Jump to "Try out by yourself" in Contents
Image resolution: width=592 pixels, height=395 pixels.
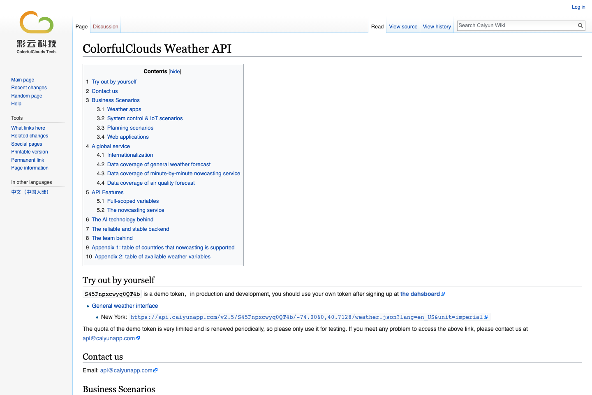[114, 81]
